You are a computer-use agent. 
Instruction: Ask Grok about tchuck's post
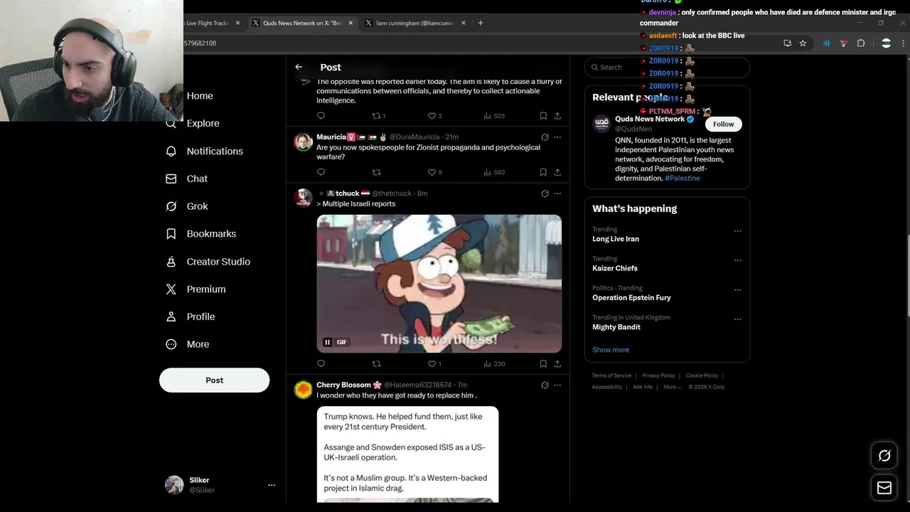pos(545,193)
